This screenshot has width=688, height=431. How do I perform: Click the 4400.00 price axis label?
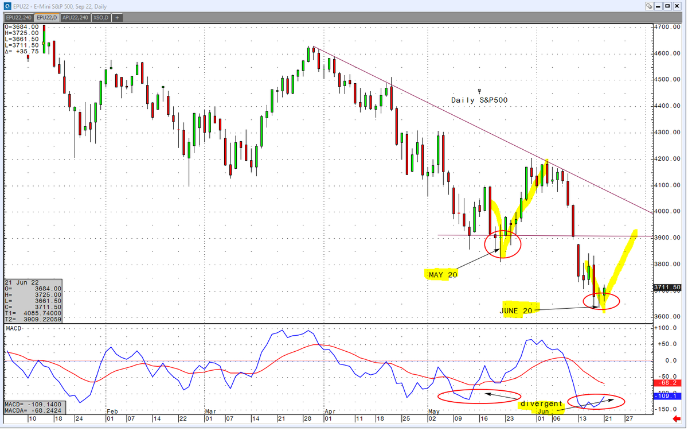point(668,106)
